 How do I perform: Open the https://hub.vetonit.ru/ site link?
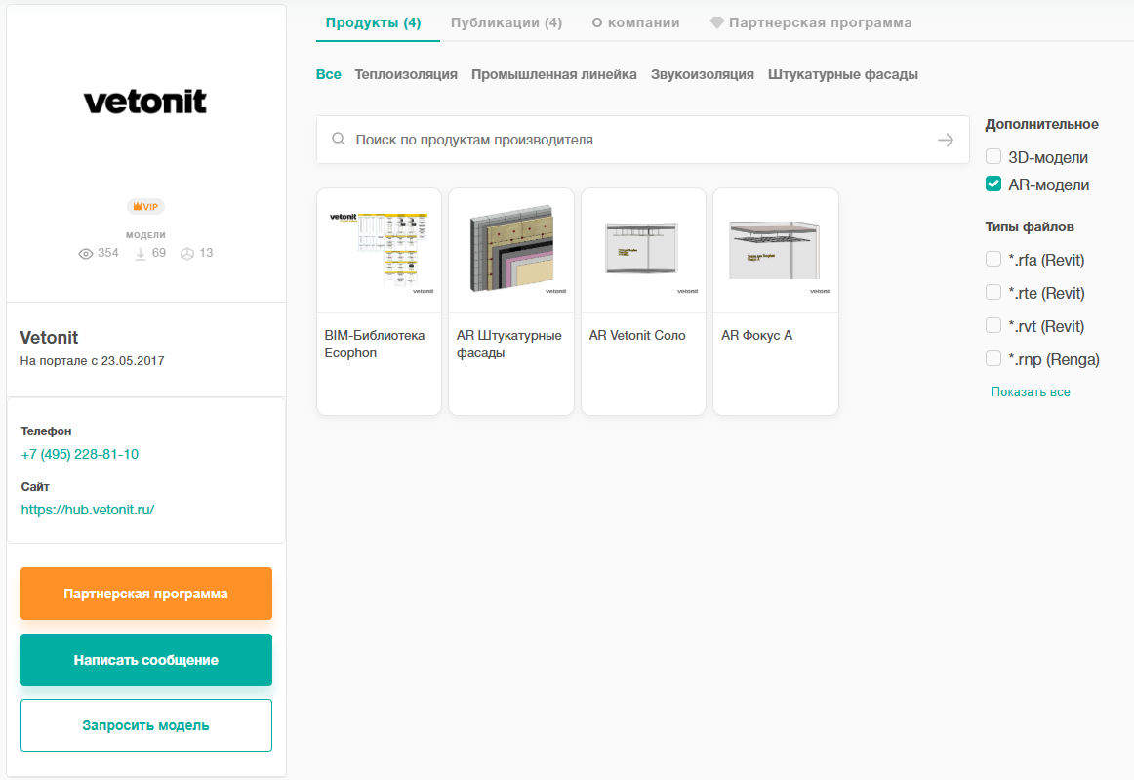coord(88,510)
